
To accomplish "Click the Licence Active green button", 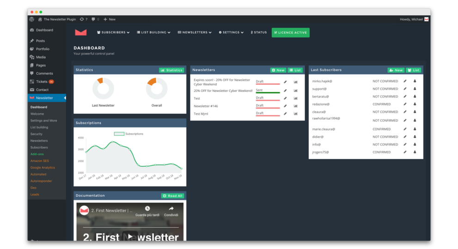I will [291, 32].
